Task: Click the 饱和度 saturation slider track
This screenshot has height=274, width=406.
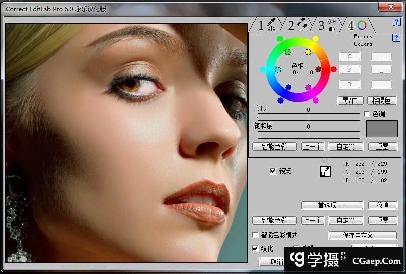Action: 308,135
